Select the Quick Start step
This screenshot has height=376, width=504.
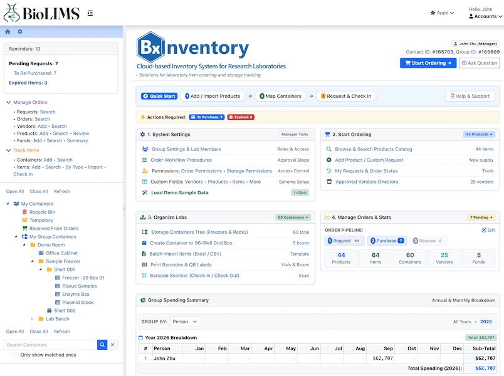click(x=159, y=96)
